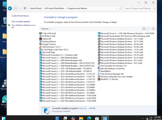162x120 pixels.
Task: Select the Adobe AIR icon
Action: point(40,39)
